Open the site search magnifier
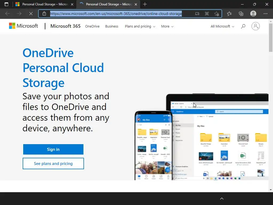This screenshot has width=273, height=205. pyautogui.click(x=243, y=26)
